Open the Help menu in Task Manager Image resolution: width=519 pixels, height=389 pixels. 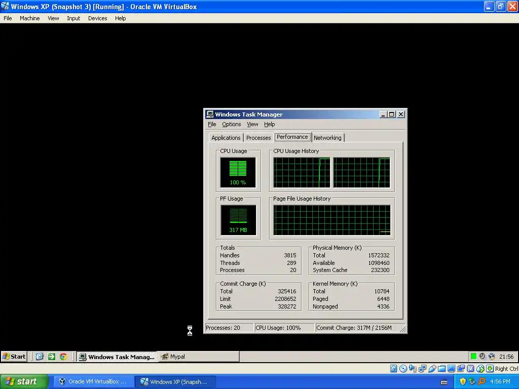click(270, 125)
